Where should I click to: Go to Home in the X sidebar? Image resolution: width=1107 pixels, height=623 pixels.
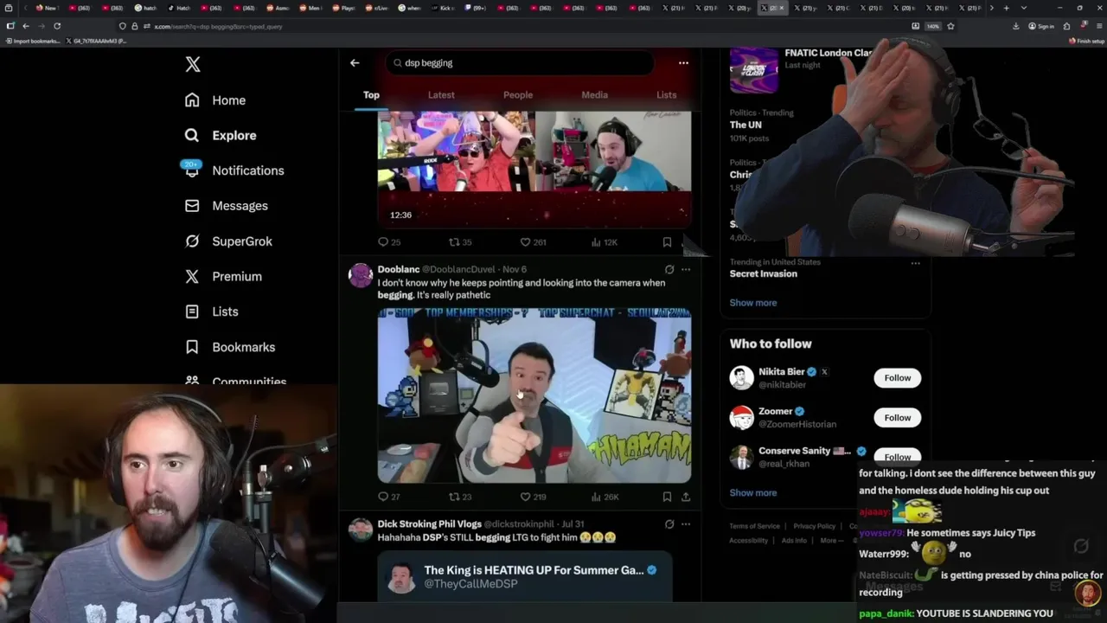click(215, 100)
